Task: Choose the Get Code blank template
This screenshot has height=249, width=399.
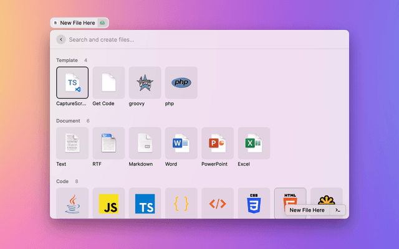Action: (x=108, y=83)
